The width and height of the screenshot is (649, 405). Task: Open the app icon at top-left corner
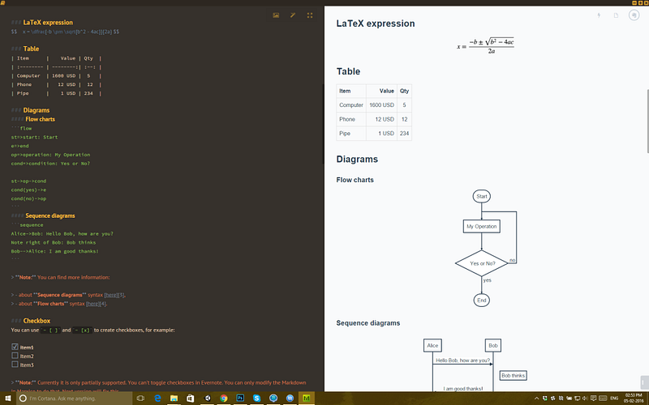(x=2, y=2)
